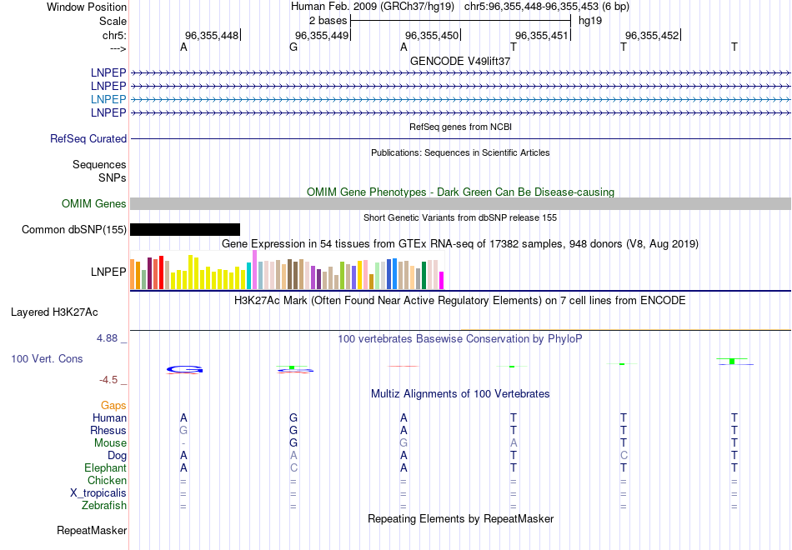Click 'Multiz Alignments of 100 Vertebrates' title
Image resolution: width=792 pixels, height=550 pixels.
[460, 394]
